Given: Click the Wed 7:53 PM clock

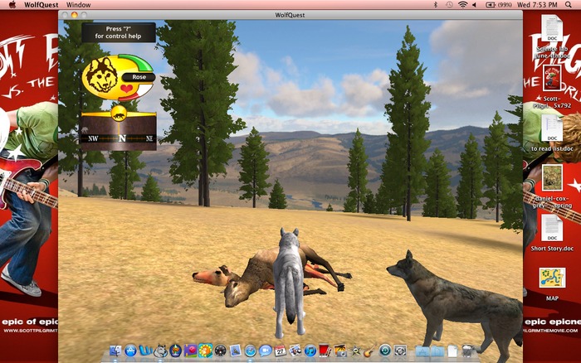Looking at the screenshot, I should click(537, 5).
